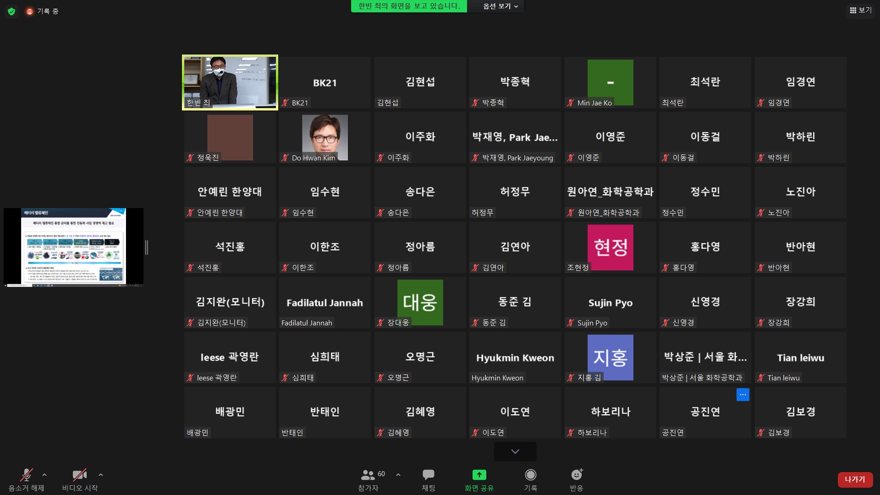Click the grid View (보기) icon

tap(853, 10)
